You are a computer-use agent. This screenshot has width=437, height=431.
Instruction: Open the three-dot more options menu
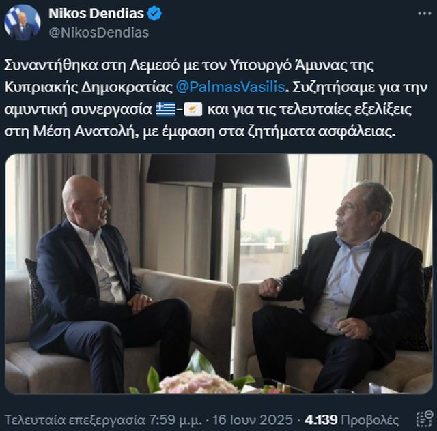(x=424, y=14)
